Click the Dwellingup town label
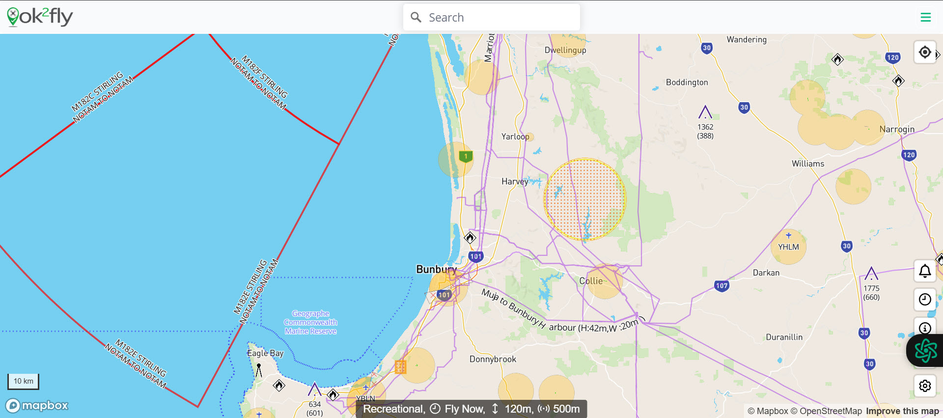Viewport: 943px width, 418px height. (x=565, y=50)
